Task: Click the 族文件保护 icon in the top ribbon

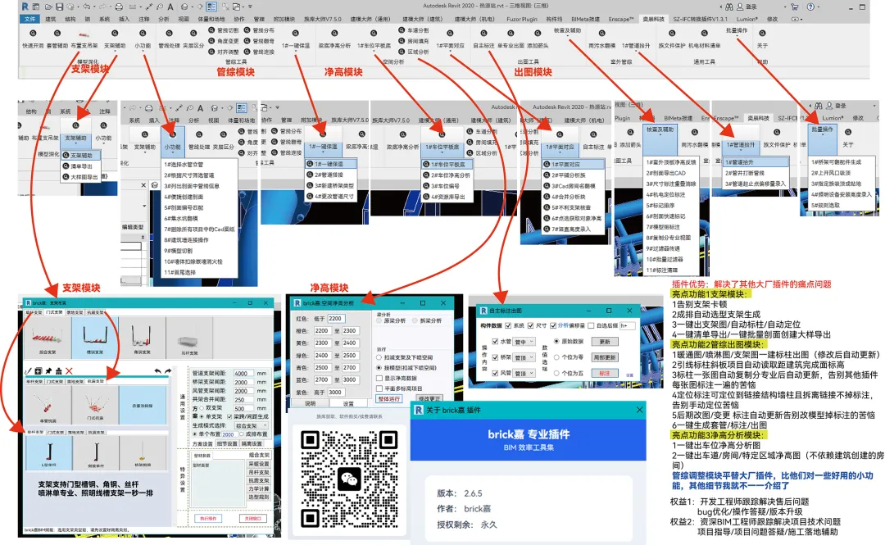Action: coord(672,34)
